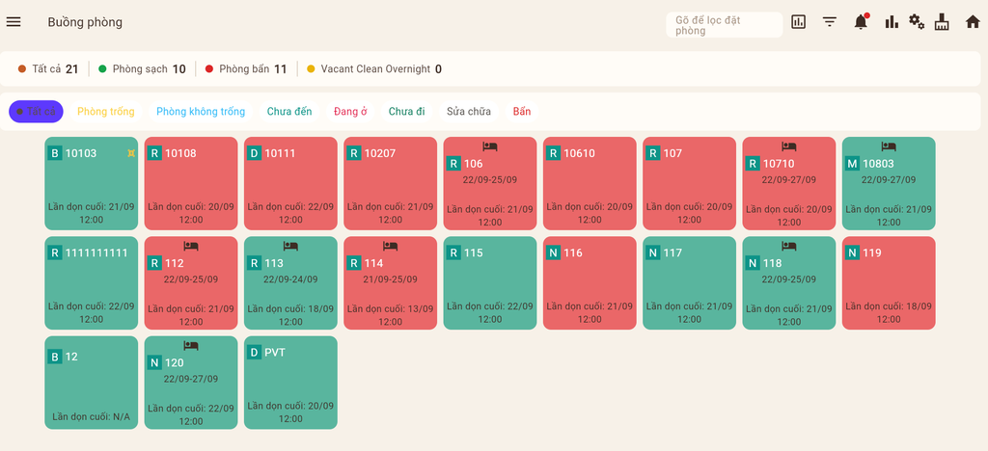The height and width of the screenshot is (451, 988).
Task: Click the bed icon on room 118
Action: click(x=789, y=246)
